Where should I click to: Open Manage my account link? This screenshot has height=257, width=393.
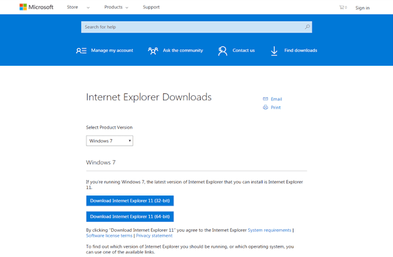[112, 50]
